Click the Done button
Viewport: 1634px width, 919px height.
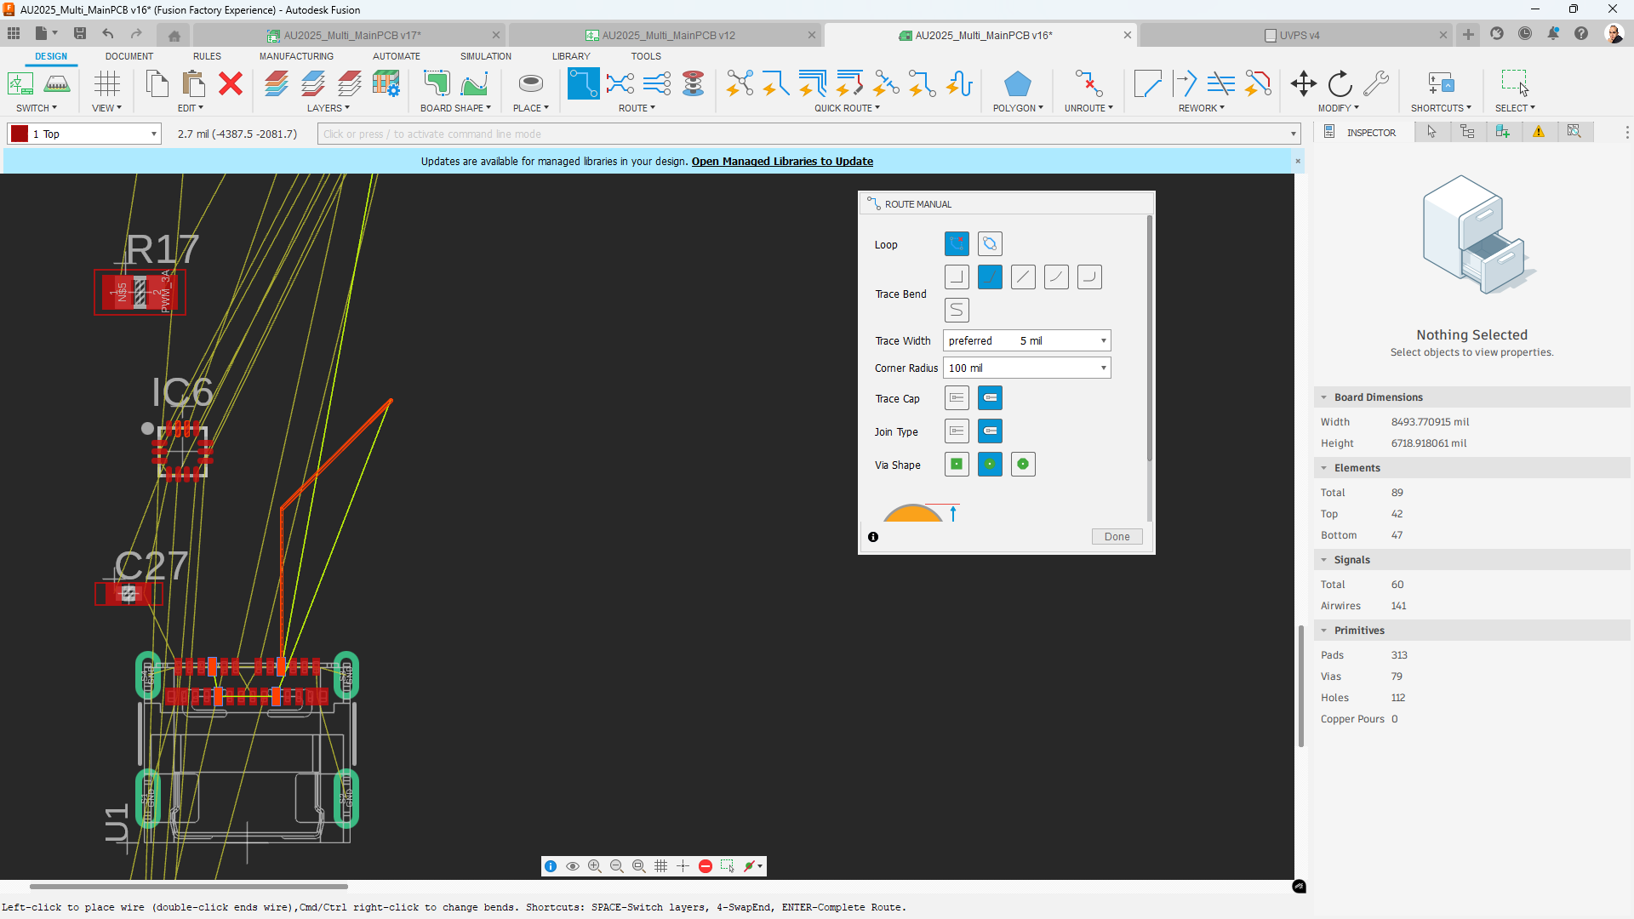pyautogui.click(x=1117, y=537)
